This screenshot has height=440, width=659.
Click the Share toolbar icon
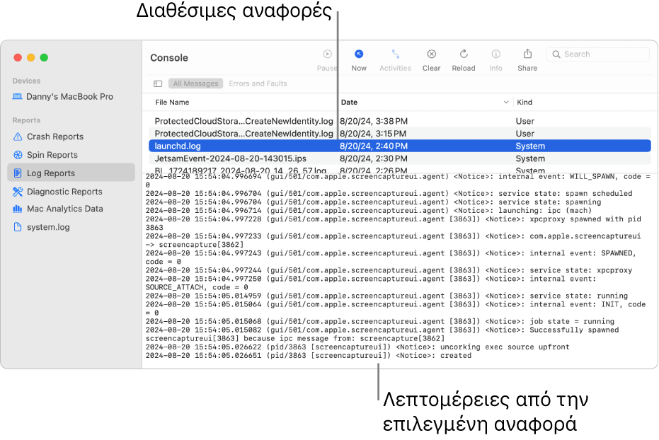tap(527, 54)
